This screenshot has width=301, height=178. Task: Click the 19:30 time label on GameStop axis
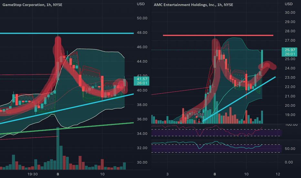pyautogui.click(x=32, y=174)
